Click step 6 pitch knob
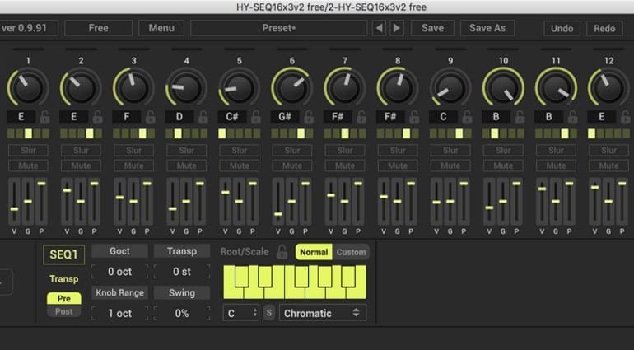 (292, 87)
